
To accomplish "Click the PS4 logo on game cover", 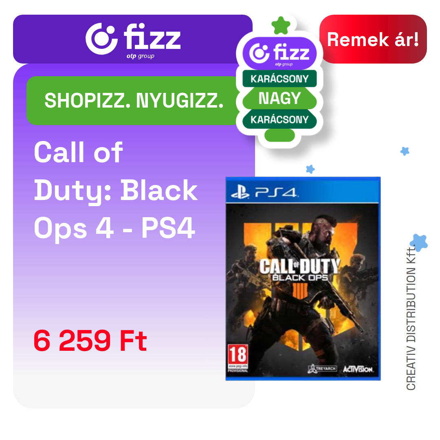I will pos(264,192).
